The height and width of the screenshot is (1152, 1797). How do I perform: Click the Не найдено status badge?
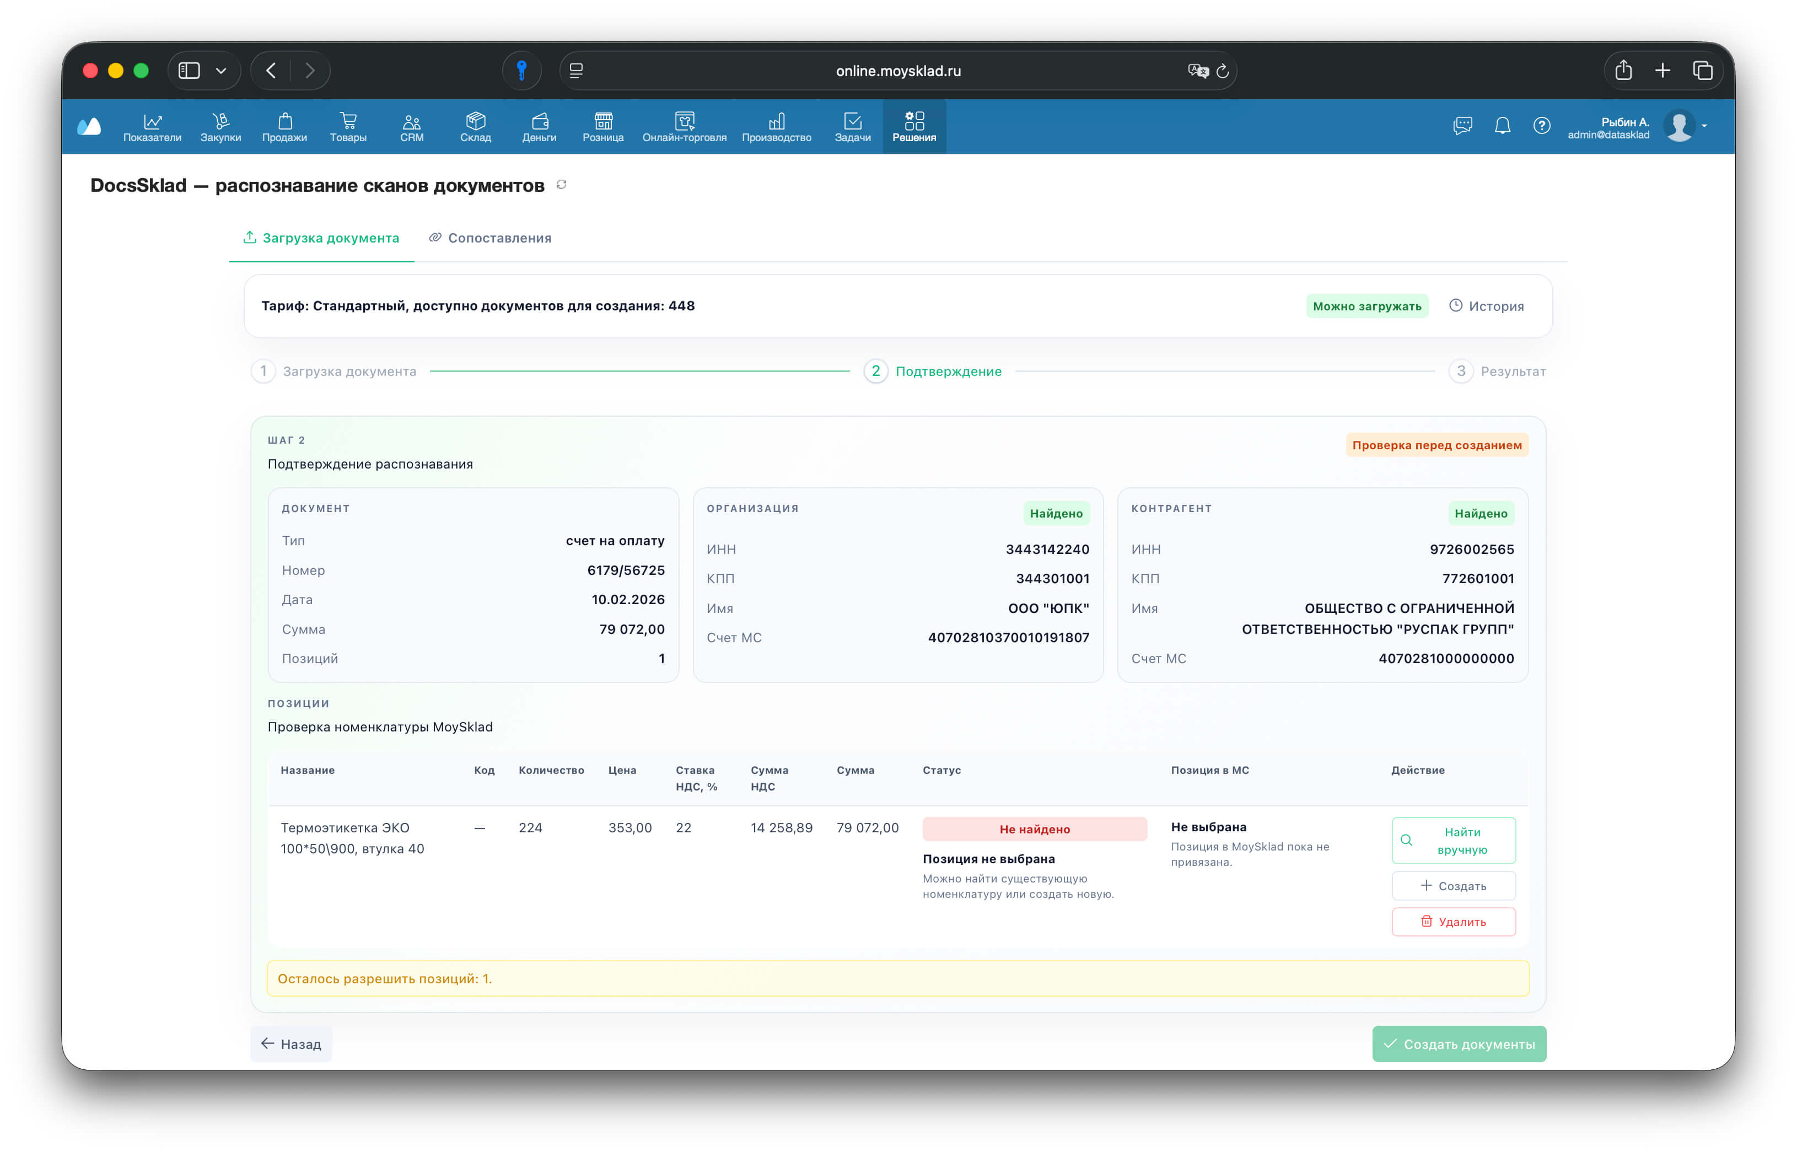[1035, 829]
